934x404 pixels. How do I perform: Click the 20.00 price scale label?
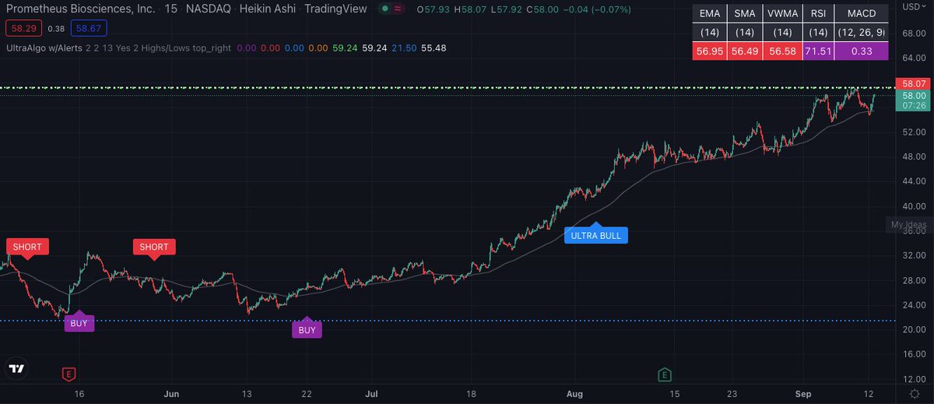pyautogui.click(x=913, y=329)
